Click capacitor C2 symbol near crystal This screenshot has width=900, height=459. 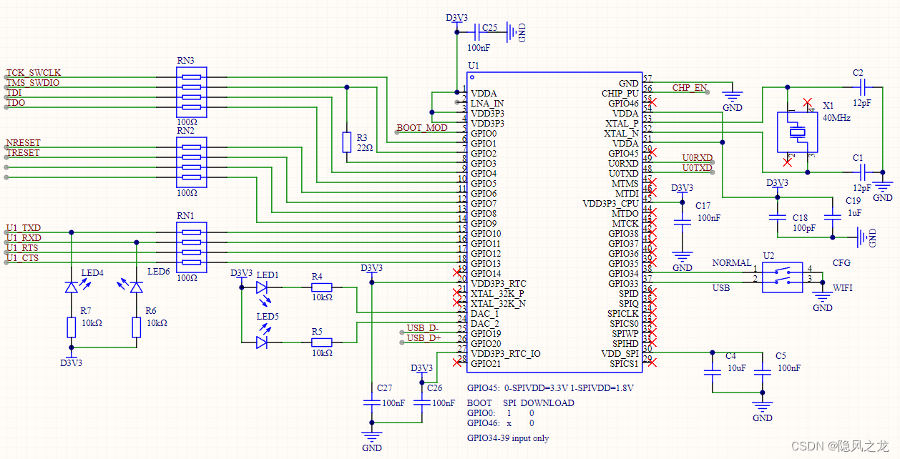coord(863,87)
